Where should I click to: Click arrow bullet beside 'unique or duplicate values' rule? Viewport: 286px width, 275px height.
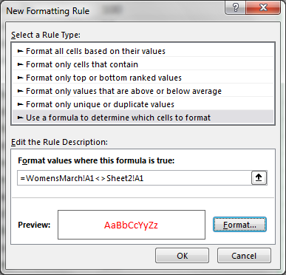[20, 104]
